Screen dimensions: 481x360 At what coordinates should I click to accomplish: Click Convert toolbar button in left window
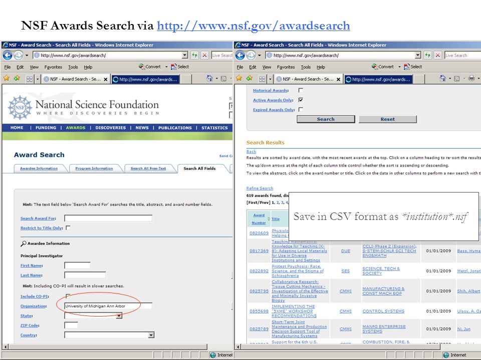point(150,66)
